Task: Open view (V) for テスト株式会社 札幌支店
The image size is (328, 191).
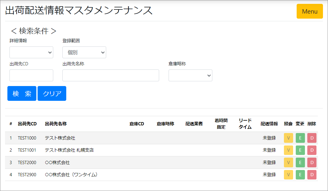Action: (x=288, y=150)
